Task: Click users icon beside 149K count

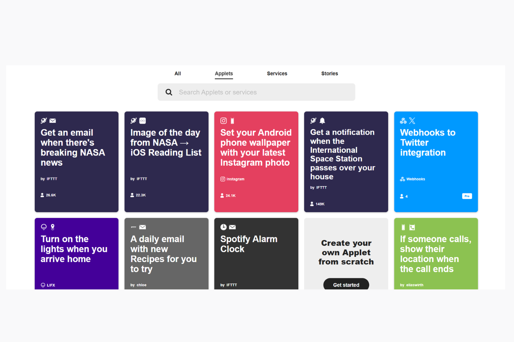Action: 312,204
